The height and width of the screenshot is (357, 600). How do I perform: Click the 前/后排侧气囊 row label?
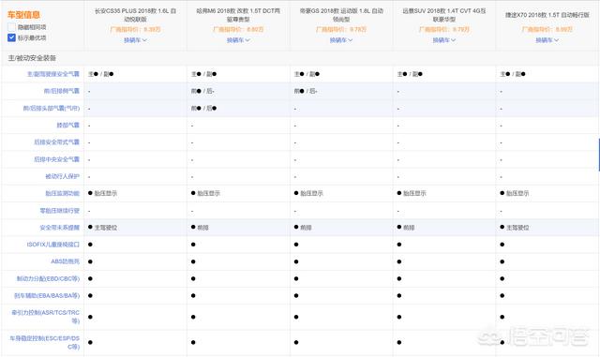point(62,91)
